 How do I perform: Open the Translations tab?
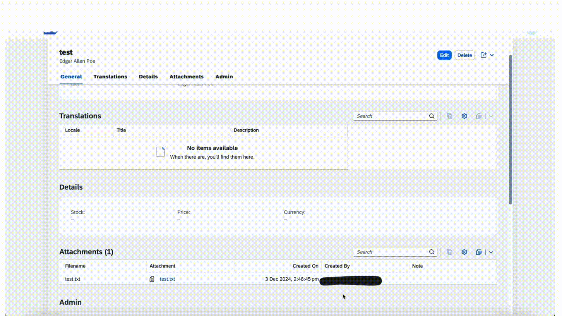click(110, 77)
